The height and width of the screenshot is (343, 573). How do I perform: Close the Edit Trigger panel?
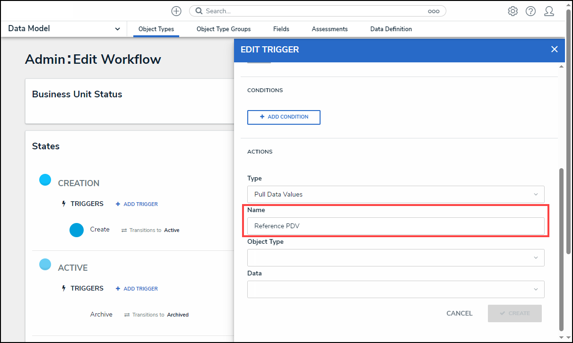pyautogui.click(x=554, y=50)
